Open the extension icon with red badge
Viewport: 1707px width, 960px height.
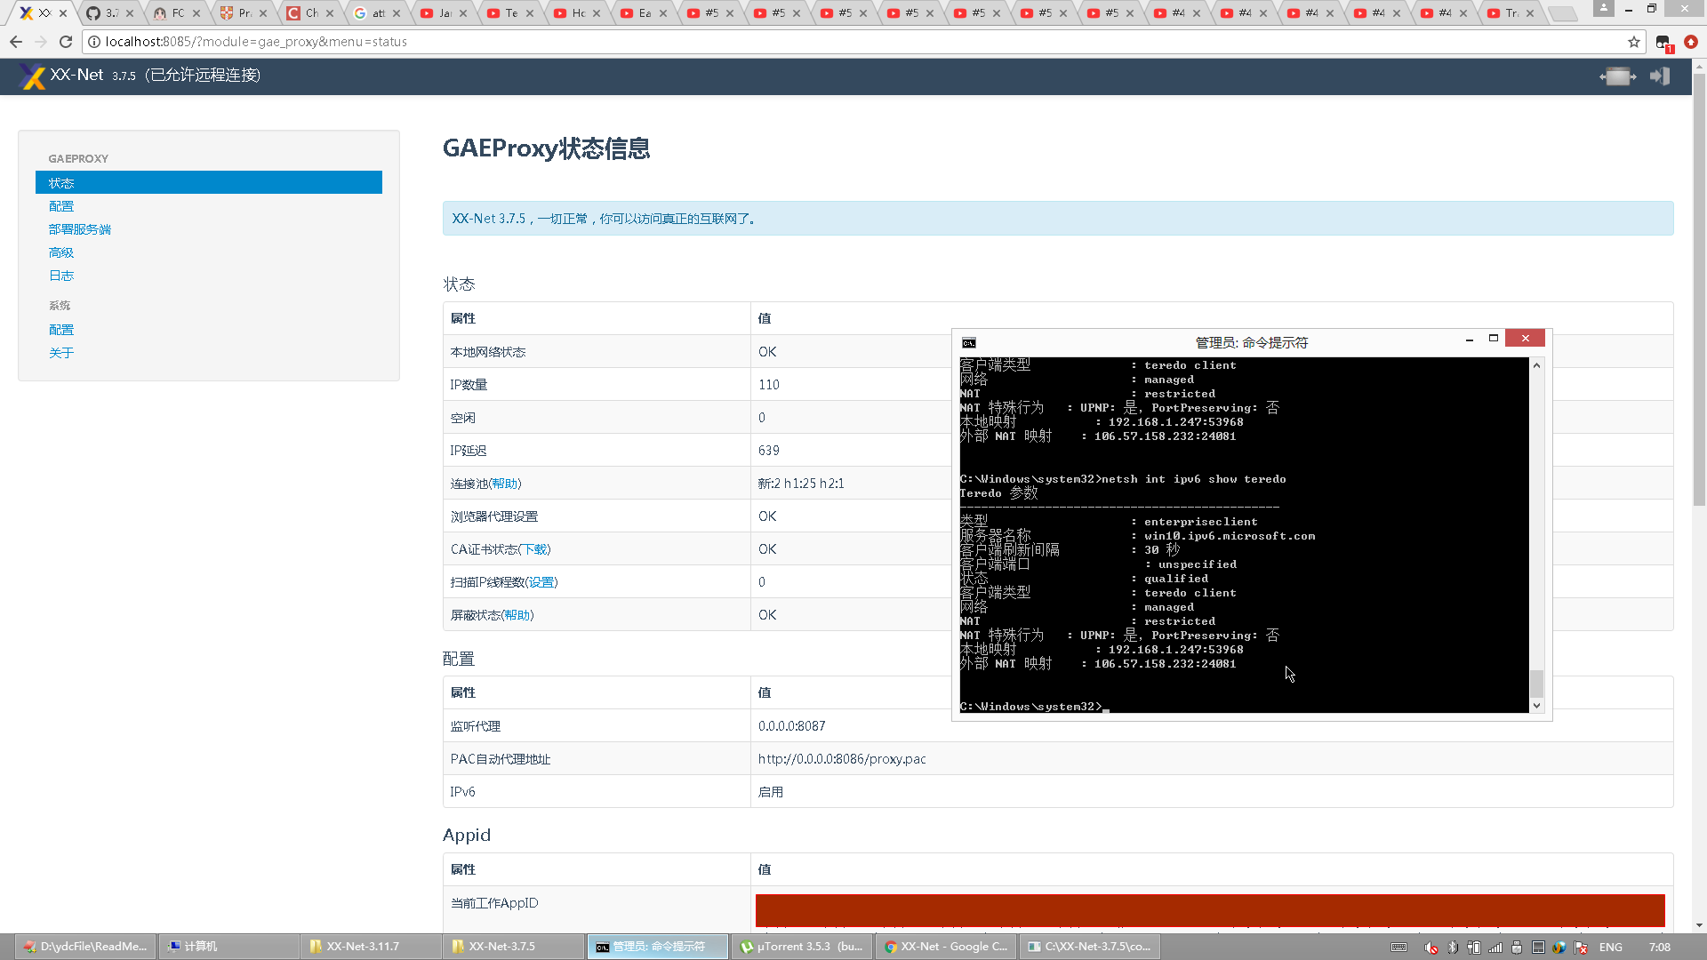(x=1664, y=43)
